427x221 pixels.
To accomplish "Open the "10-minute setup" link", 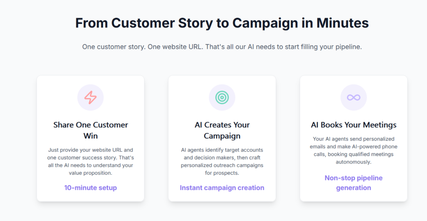I will coord(90,188).
